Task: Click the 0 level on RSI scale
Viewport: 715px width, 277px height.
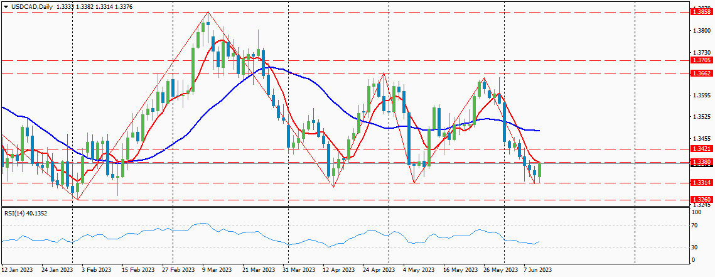Action: pyautogui.click(x=694, y=259)
